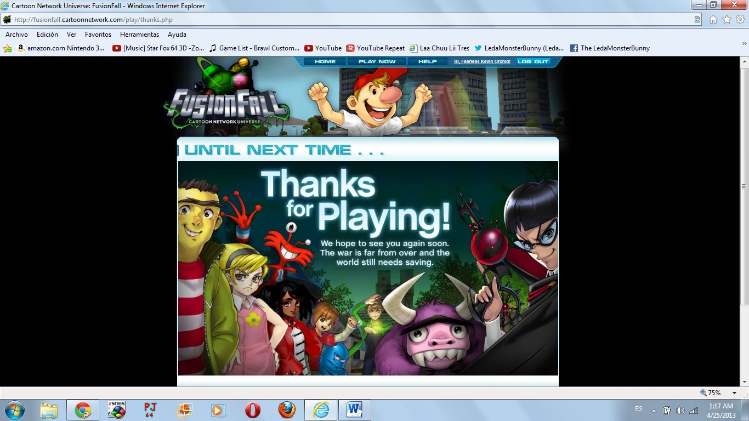Open the Internet Explorer Home page icon
Image resolution: width=749 pixels, height=421 pixels.
click(x=713, y=19)
